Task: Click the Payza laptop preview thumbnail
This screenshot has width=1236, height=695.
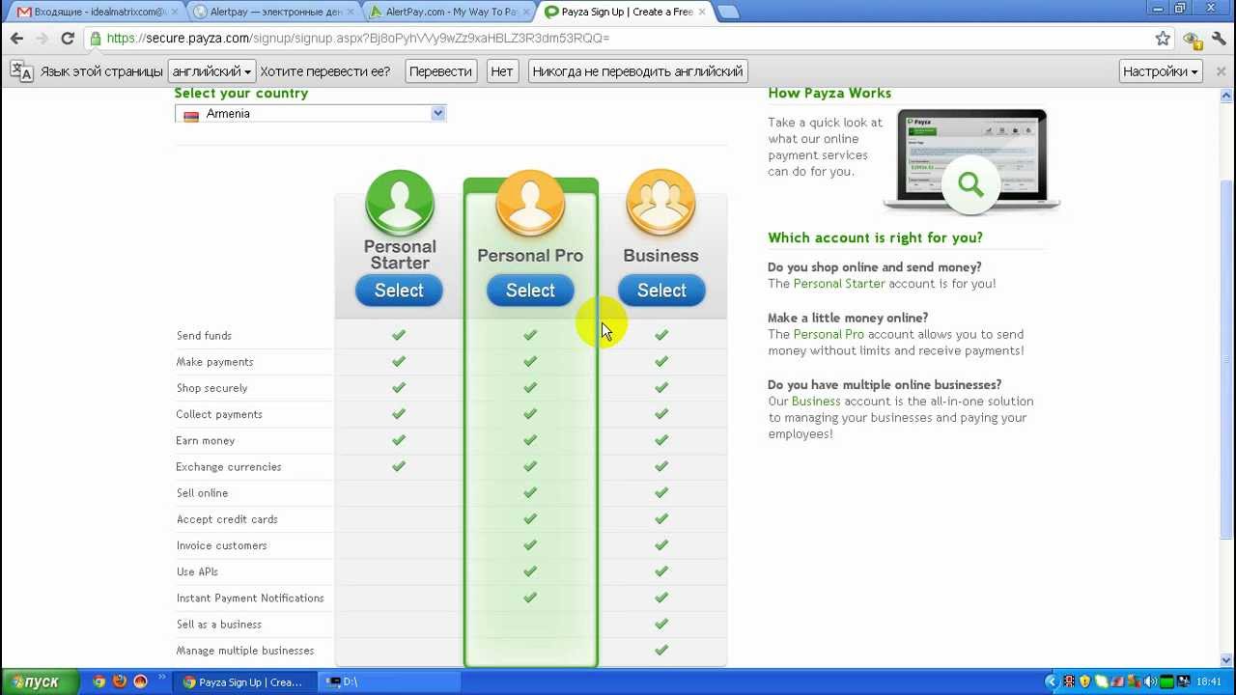Action: 971,160
